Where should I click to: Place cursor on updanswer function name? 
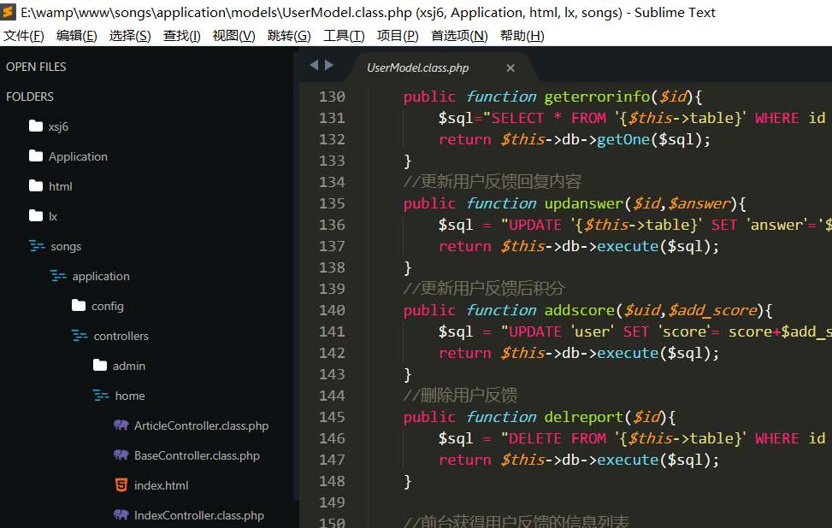pyautogui.click(x=584, y=203)
